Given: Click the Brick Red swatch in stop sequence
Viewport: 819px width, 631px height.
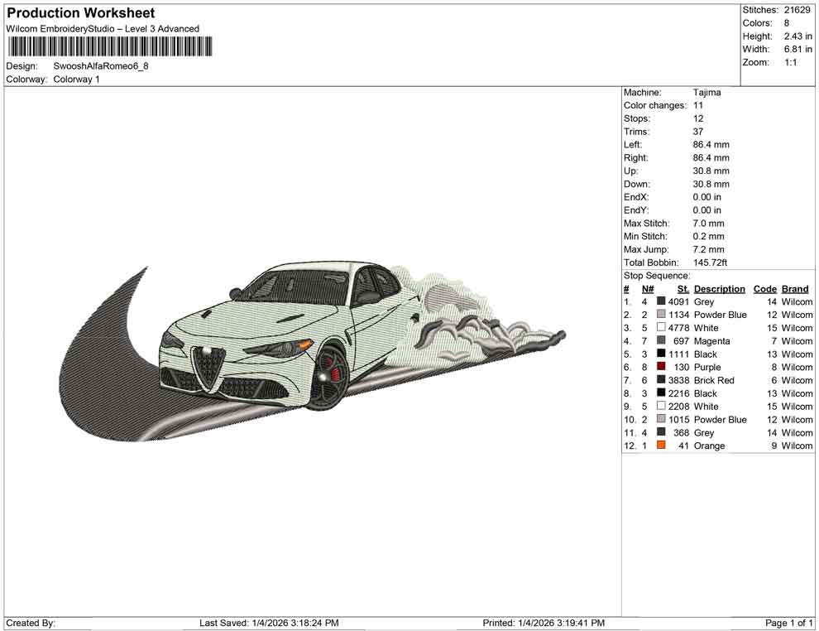Looking at the screenshot, I should pyautogui.click(x=661, y=380).
